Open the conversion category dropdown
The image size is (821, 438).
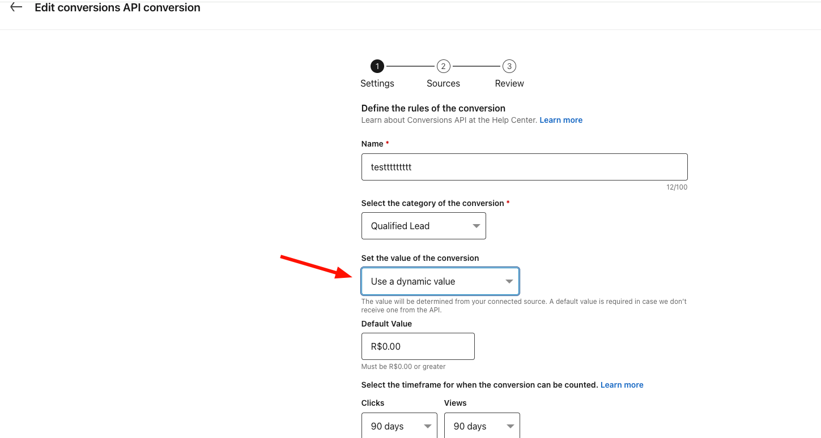pos(423,226)
